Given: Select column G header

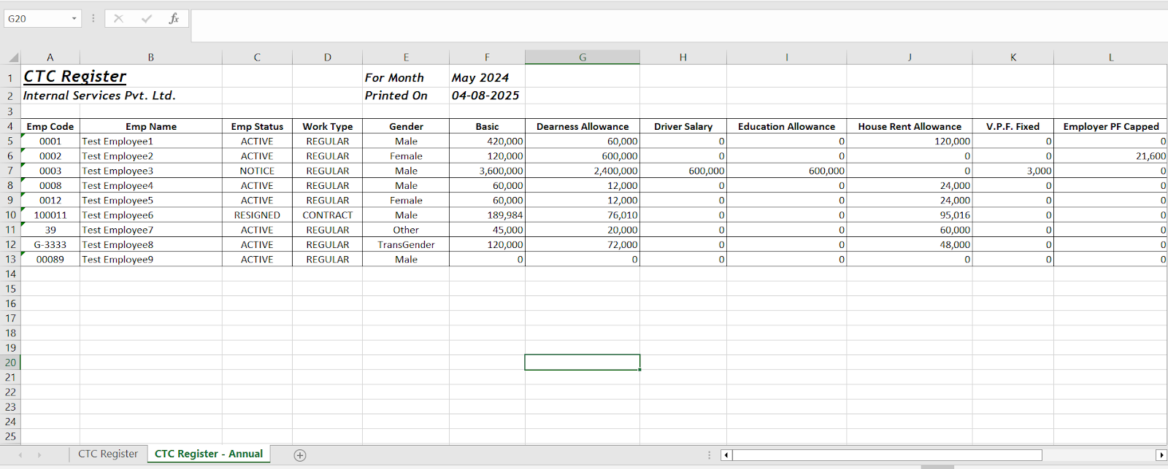Looking at the screenshot, I should (x=582, y=58).
